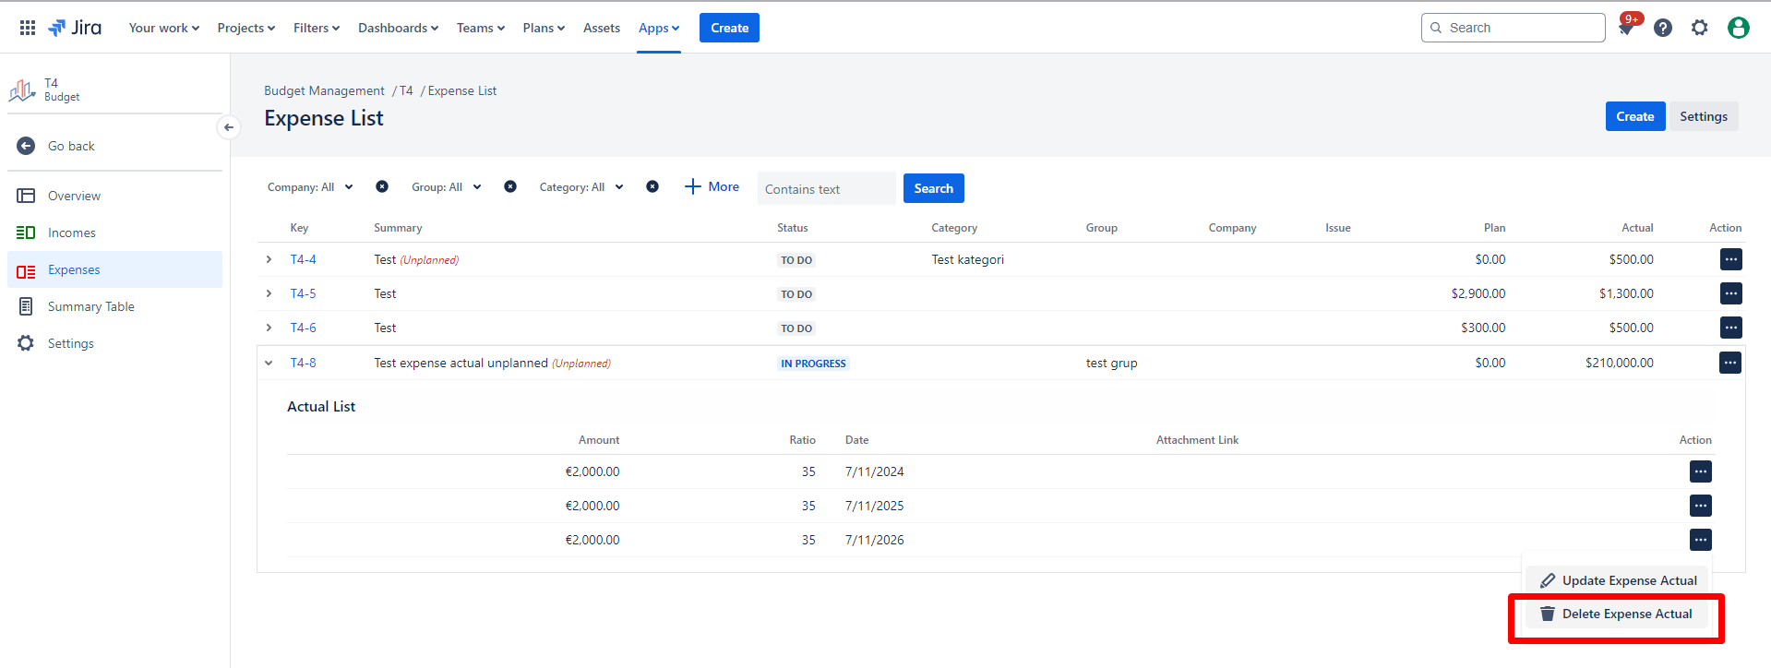This screenshot has height=668, width=1771.
Task: Click the plus More filter button
Action: [712, 186]
